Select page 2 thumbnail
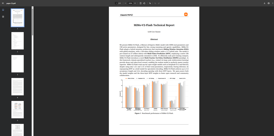 pos(18,41)
